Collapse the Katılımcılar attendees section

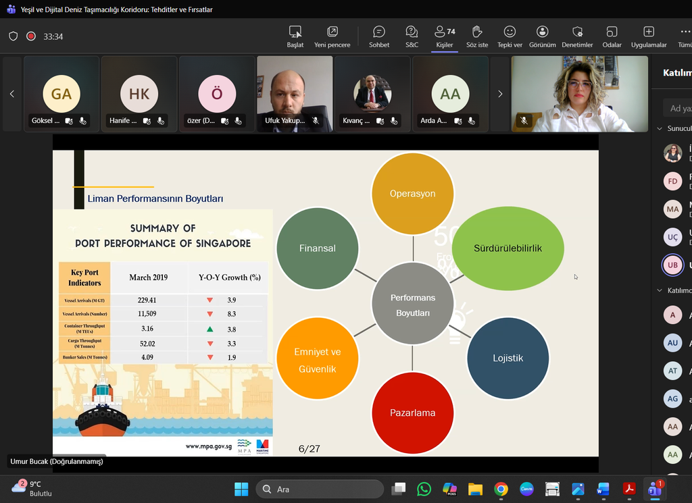tap(660, 290)
